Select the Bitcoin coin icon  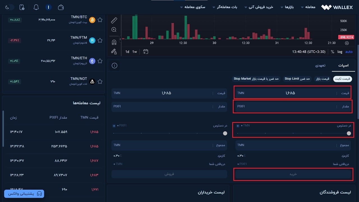click(92, 20)
